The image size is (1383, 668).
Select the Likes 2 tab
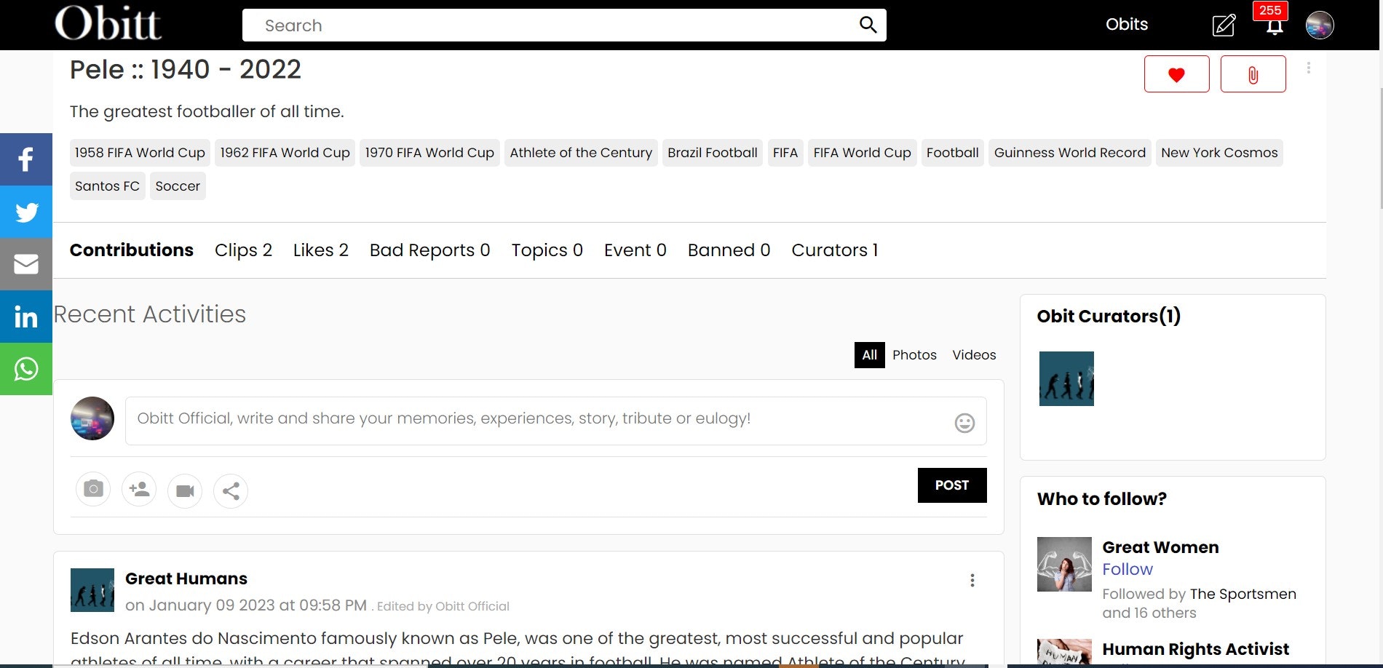(x=321, y=250)
